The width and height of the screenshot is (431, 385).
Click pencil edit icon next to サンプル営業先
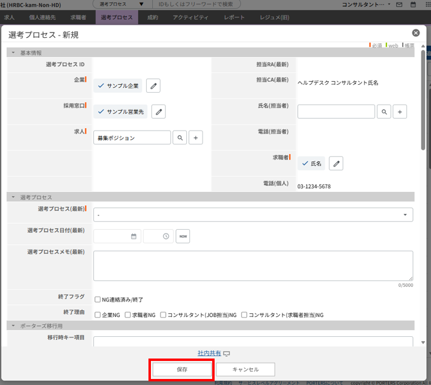(158, 111)
